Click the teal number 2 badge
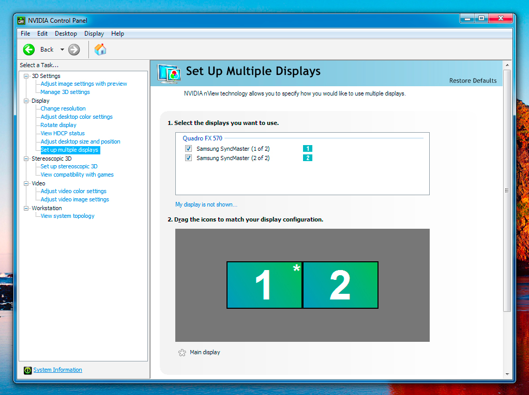 click(x=308, y=158)
